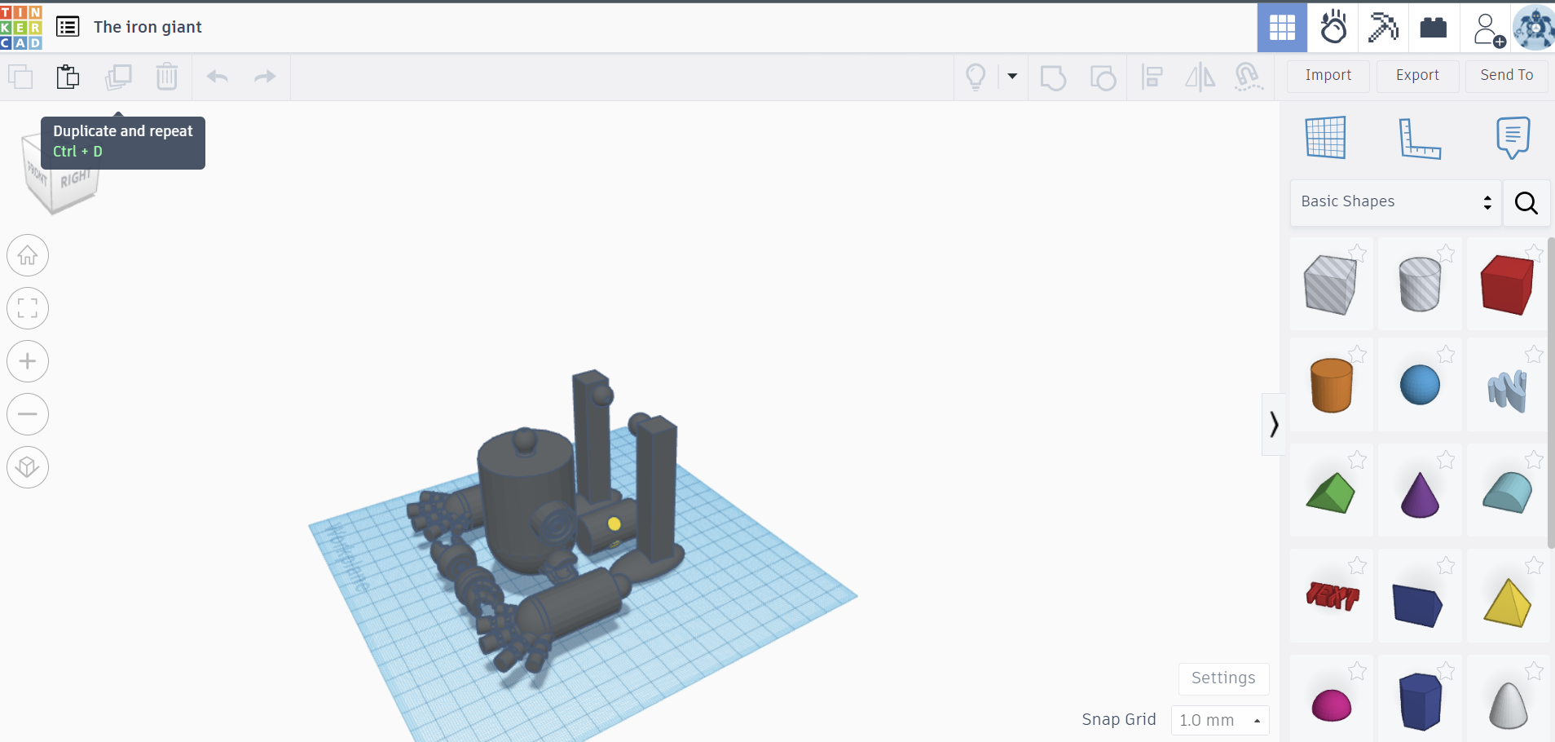Open the Workplane tool

click(x=1325, y=137)
